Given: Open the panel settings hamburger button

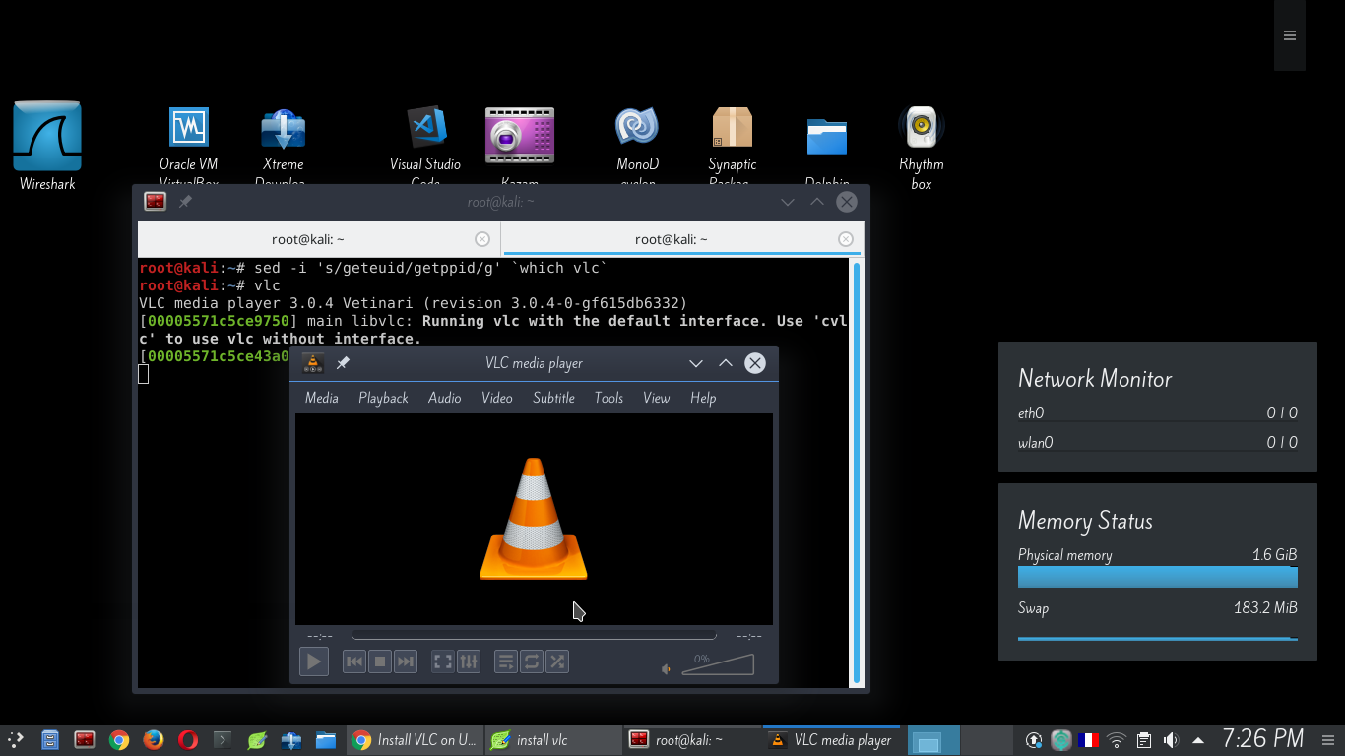Looking at the screenshot, I should click(x=1329, y=740).
